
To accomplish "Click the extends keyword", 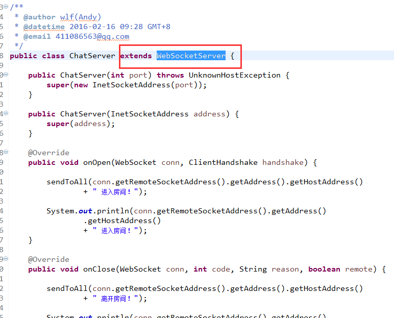I will [x=136, y=56].
